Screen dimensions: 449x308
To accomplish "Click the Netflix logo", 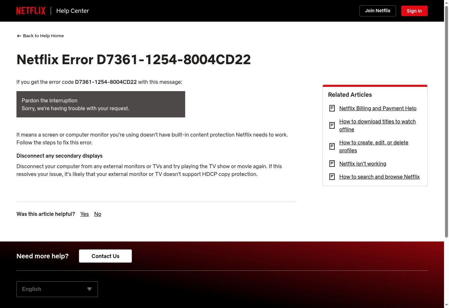I will point(31,11).
